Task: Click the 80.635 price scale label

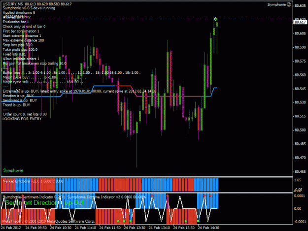Action: 300,5
